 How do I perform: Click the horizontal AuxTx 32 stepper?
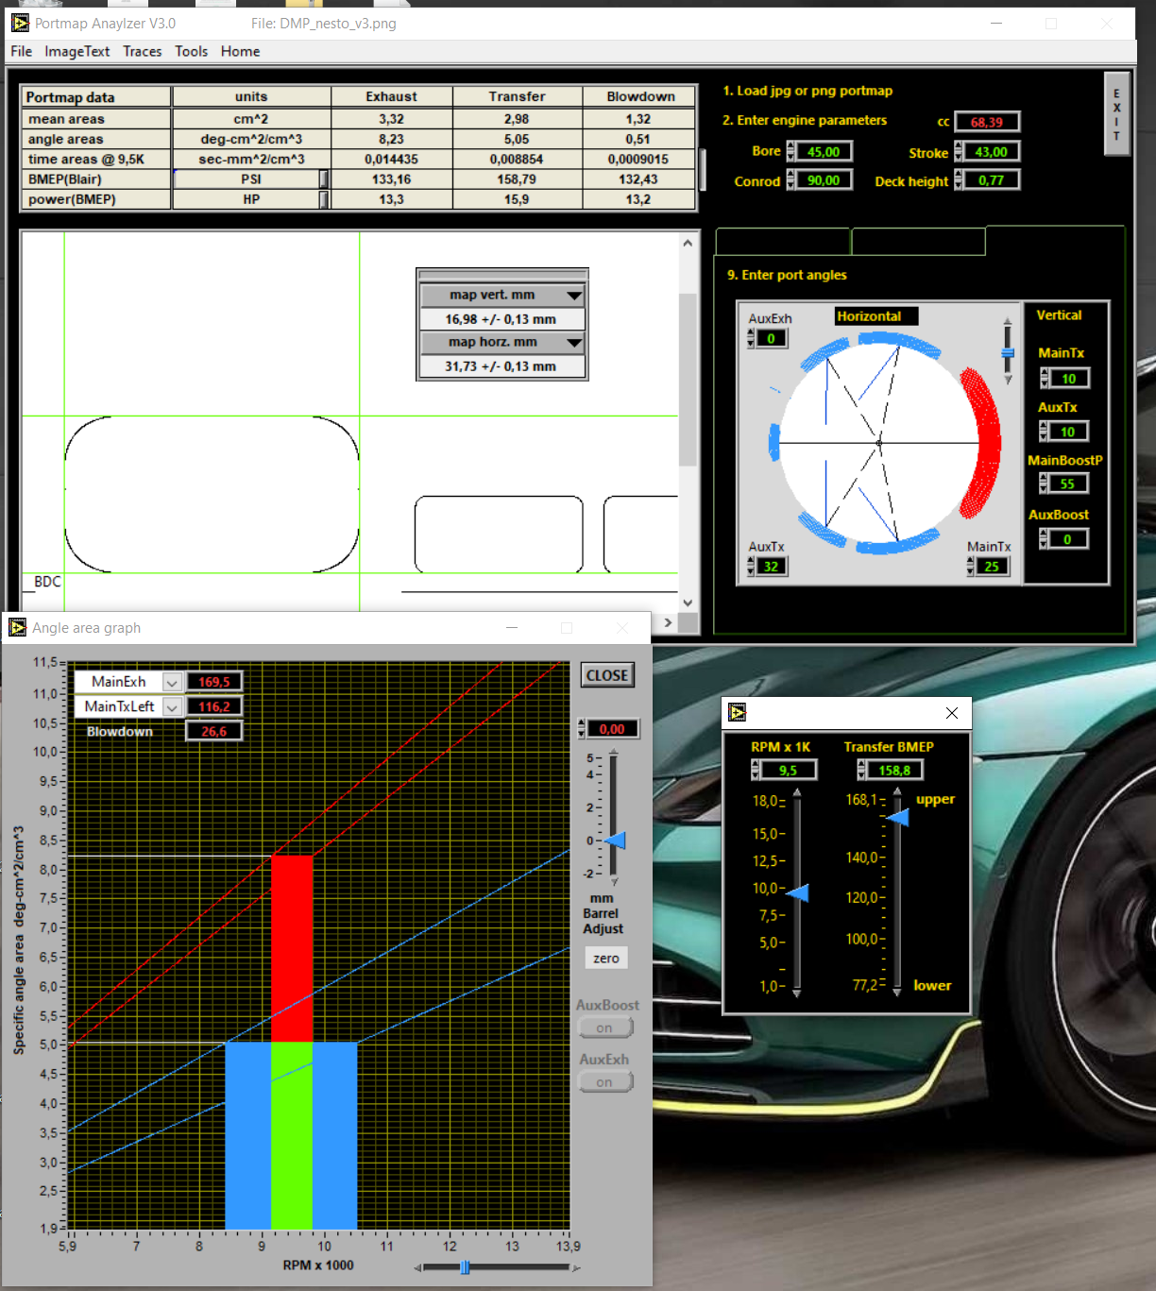coord(751,567)
